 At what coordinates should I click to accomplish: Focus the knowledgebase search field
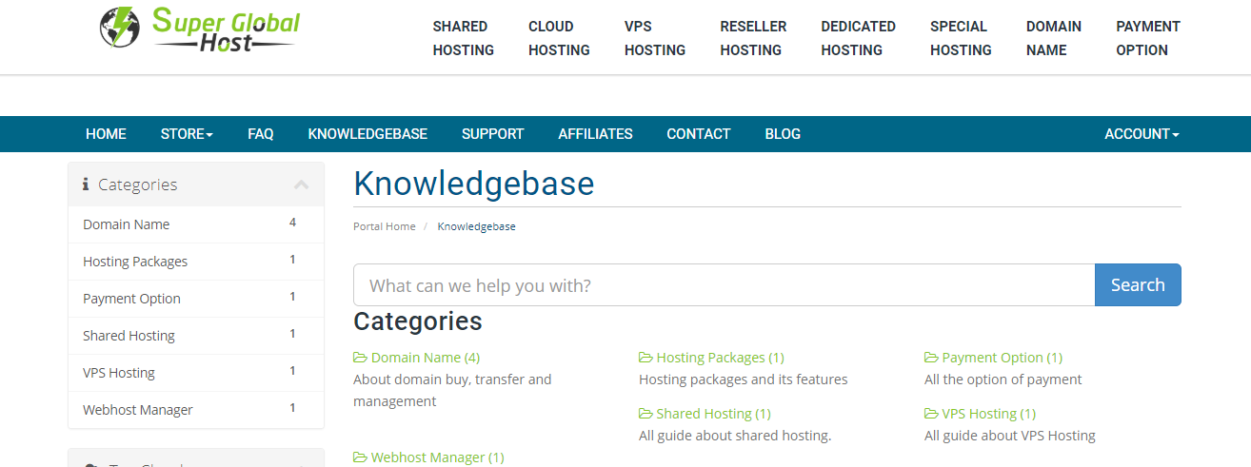point(724,285)
